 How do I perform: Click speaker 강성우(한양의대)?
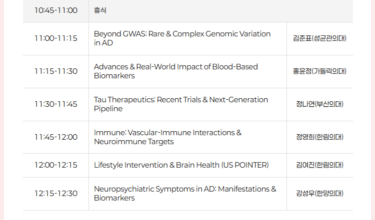coord(320,193)
